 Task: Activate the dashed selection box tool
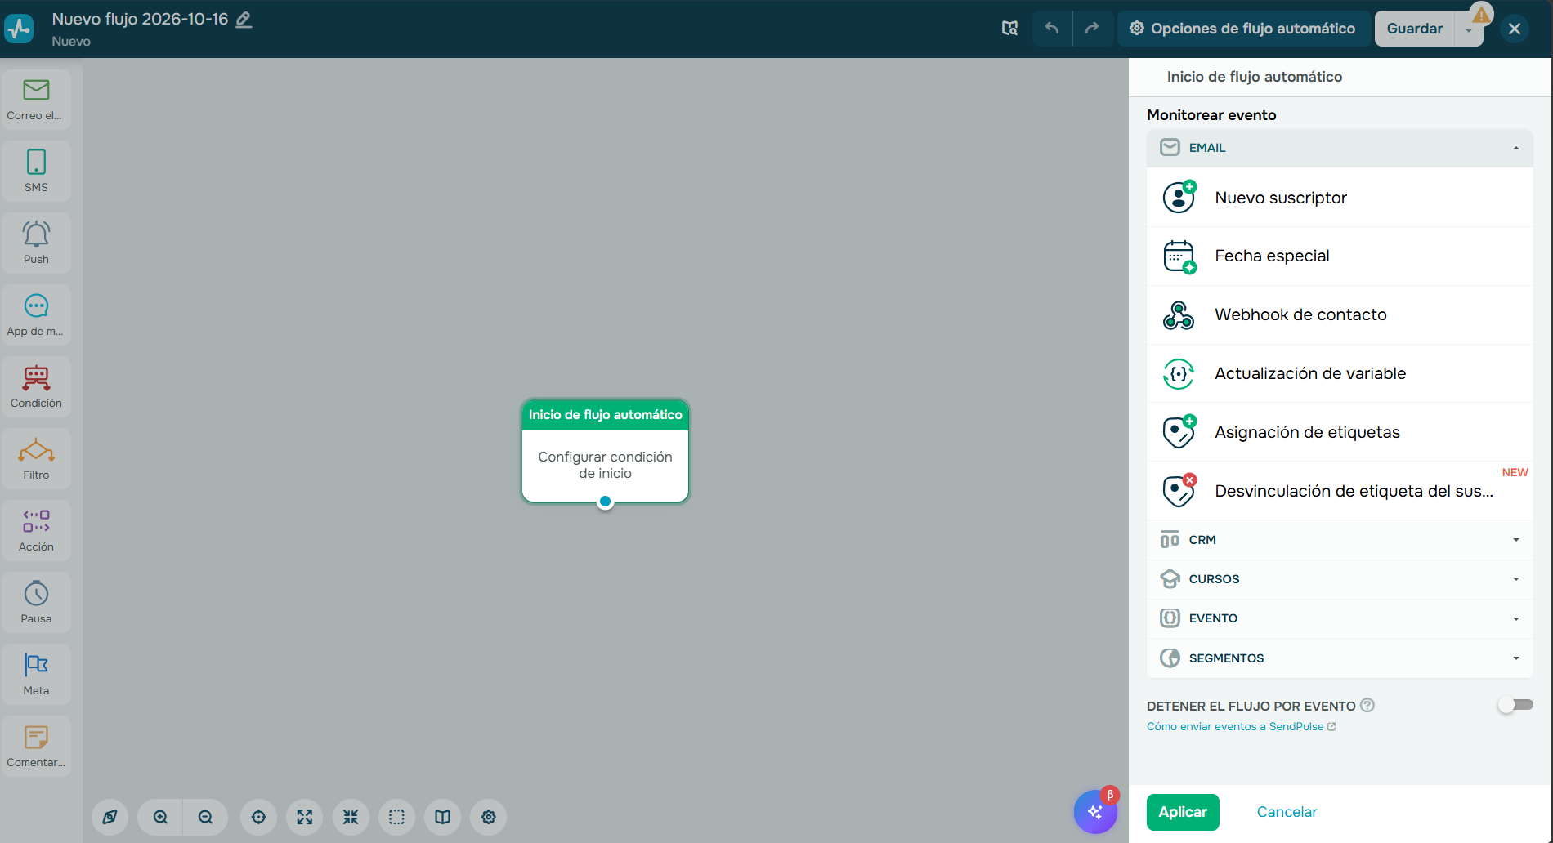pos(396,817)
